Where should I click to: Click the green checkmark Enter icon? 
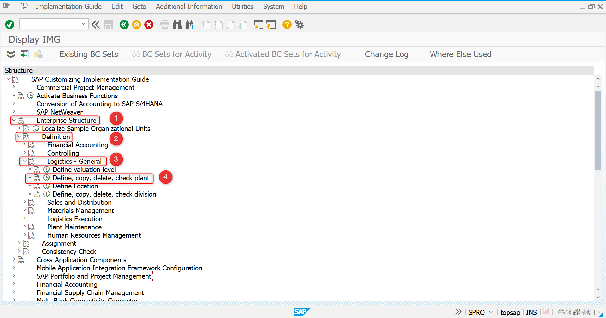10,25
